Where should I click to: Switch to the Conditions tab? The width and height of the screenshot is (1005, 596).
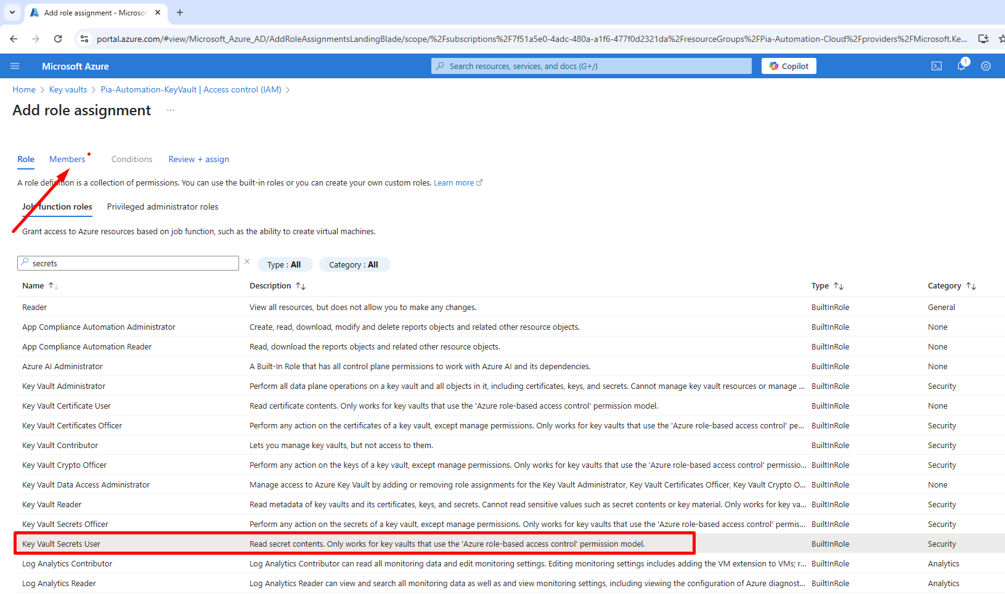(x=132, y=159)
